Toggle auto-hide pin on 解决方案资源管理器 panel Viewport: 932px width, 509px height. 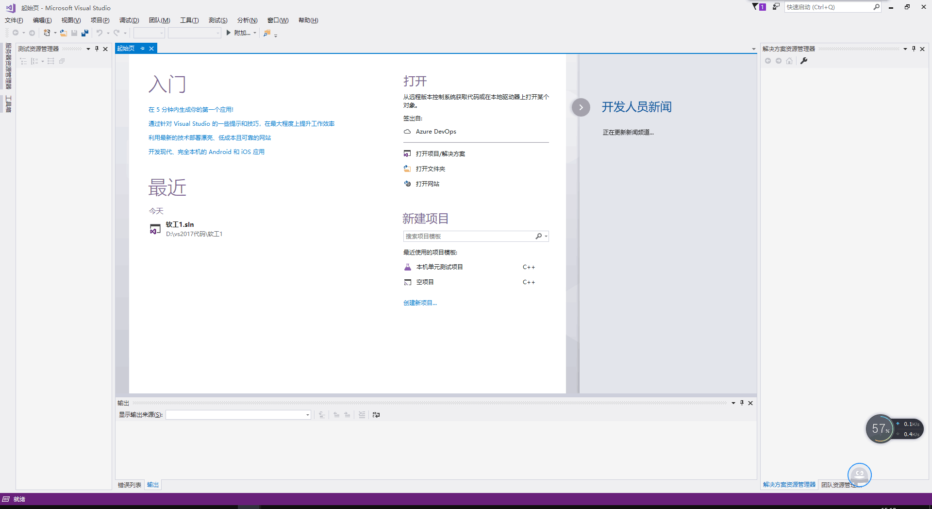tap(914, 49)
